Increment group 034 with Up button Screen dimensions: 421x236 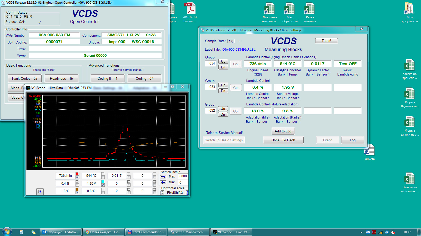pyautogui.click(x=223, y=61)
